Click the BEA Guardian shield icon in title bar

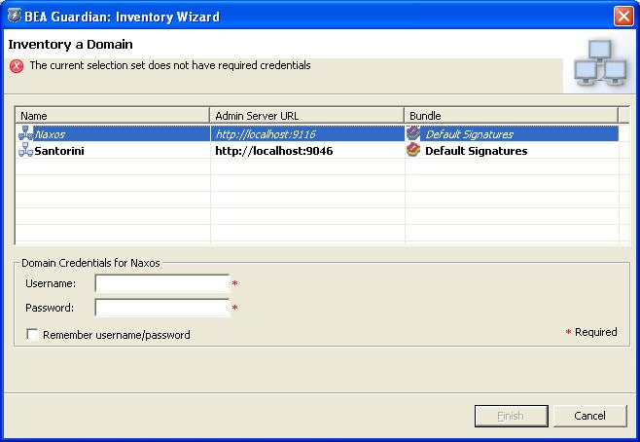pyautogui.click(x=15, y=16)
